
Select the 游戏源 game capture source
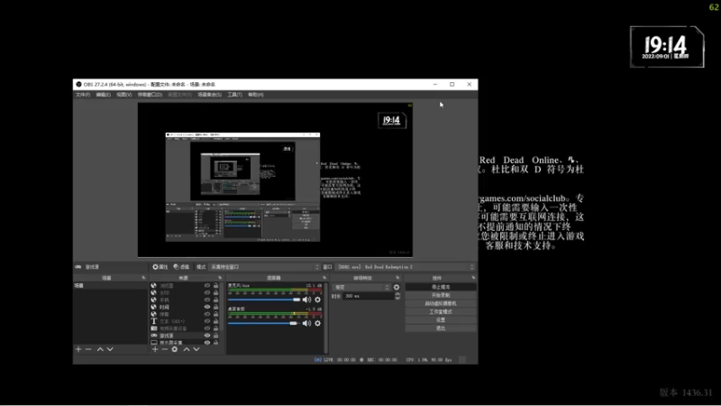point(185,336)
